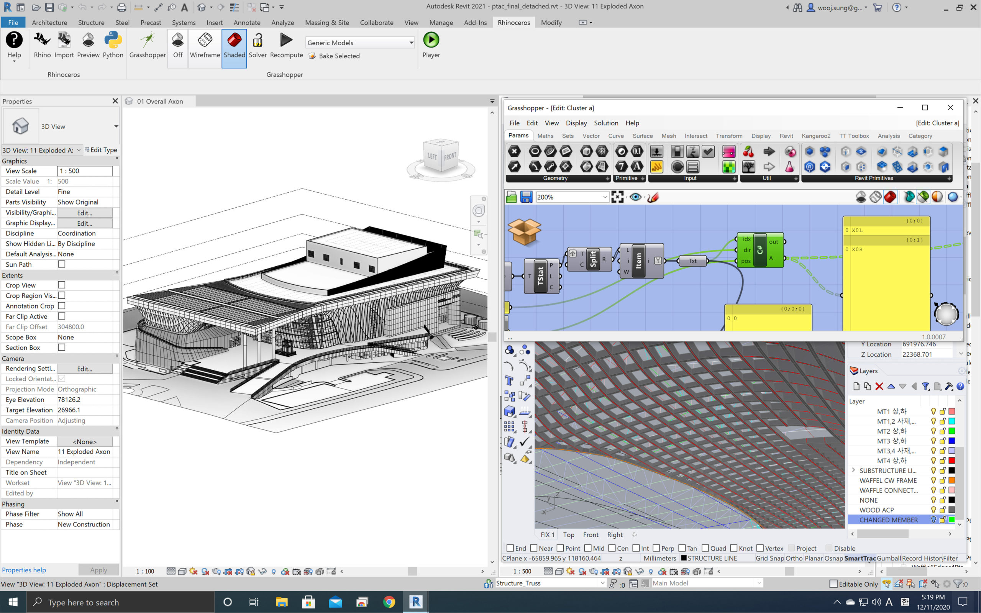981x613 pixels.
Task: Turn on the Section Box checkbox
Action: (62, 347)
